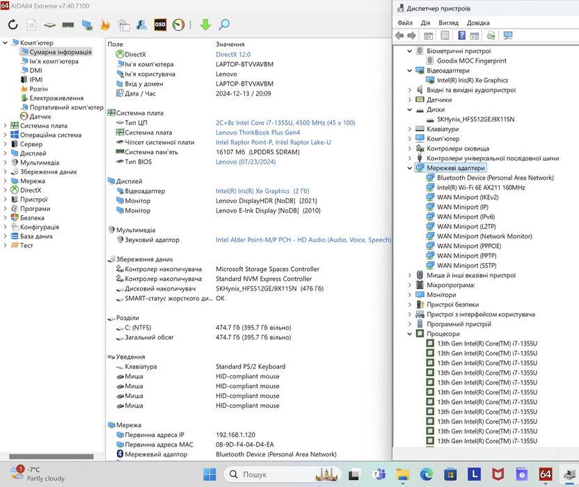Screen dimensions: 579x487
Task: Click the magnifier search icon in AIDA64
Action: (224, 24)
